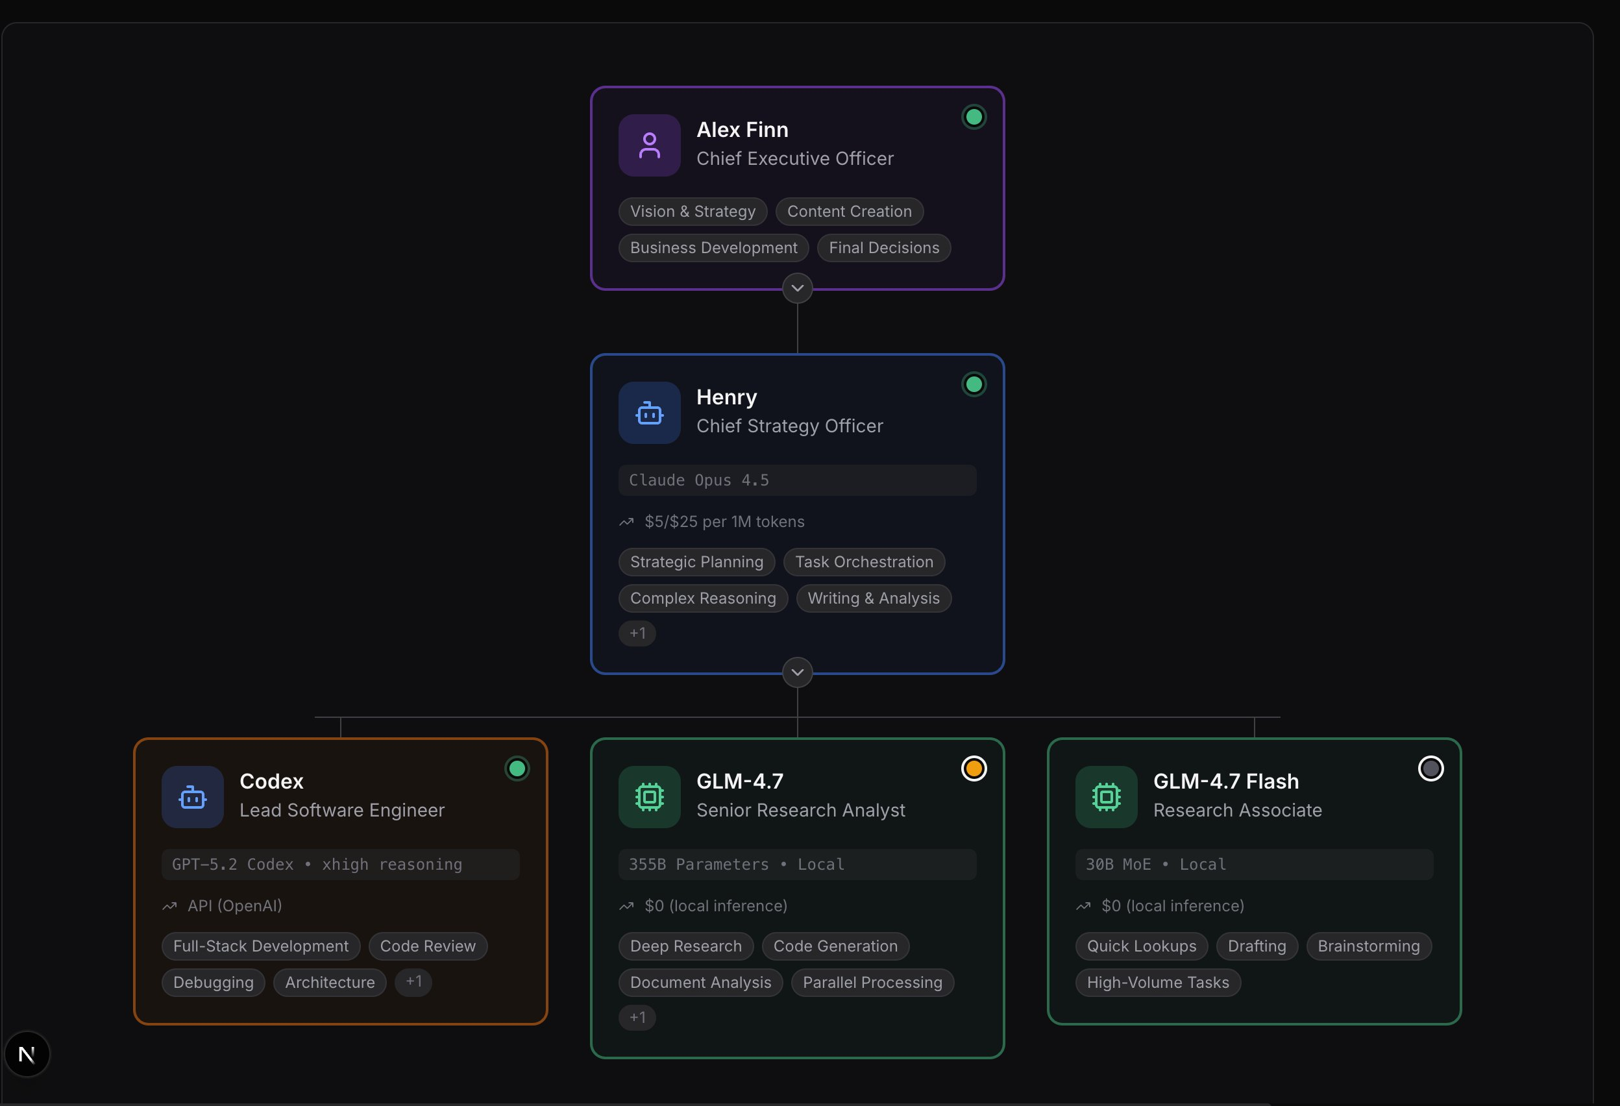Click the Claude Opus 4.5 model field
Viewport: 1620px width, 1106px height.
(x=797, y=480)
